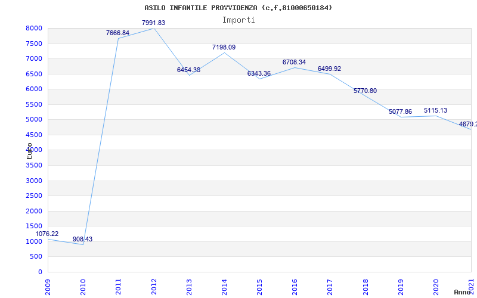Viewport: 477px width, 298px height.
Task: Click the 0 y-axis tick label
Action: point(40,272)
